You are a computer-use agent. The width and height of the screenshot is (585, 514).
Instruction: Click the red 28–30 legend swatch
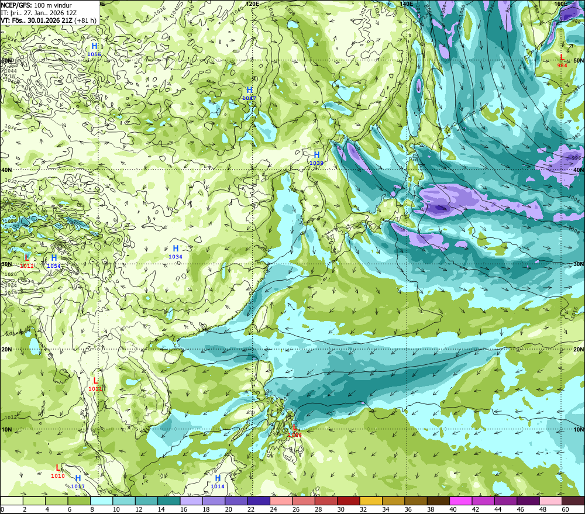tap(326, 501)
